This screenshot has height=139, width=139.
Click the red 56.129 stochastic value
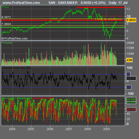131,110
